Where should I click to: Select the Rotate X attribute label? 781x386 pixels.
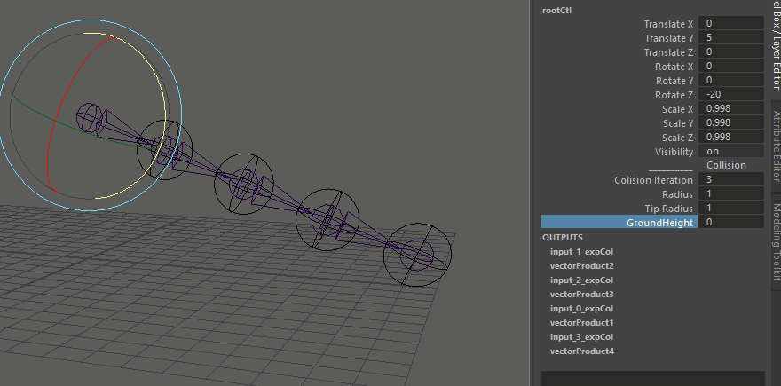click(674, 67)
